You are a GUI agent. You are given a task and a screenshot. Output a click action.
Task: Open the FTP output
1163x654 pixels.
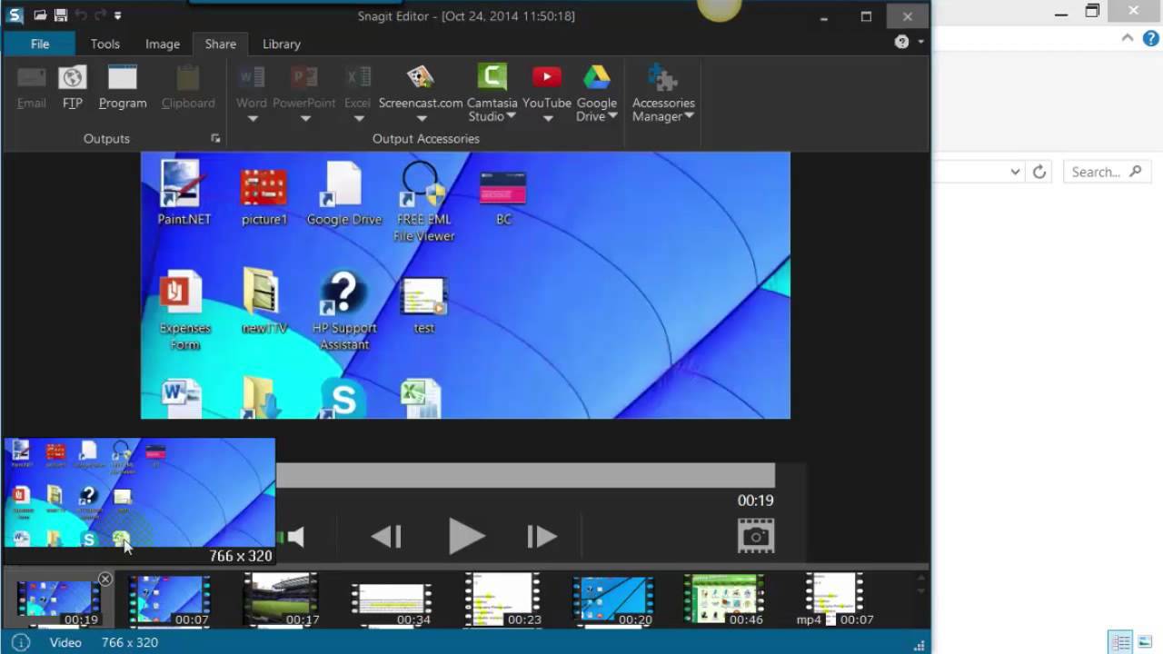coord(73,88)
